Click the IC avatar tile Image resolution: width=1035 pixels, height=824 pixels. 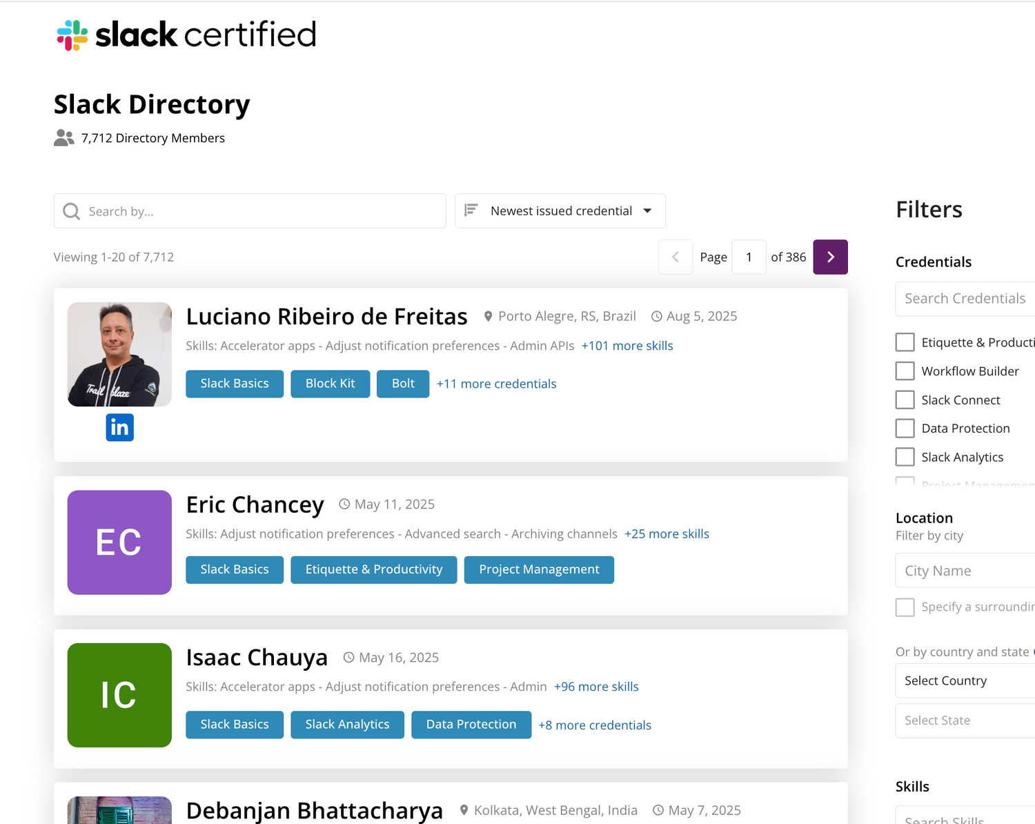tap(119, 695)
